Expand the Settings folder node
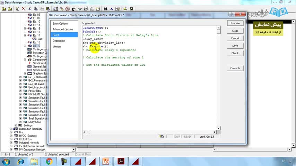 (16, 125)
